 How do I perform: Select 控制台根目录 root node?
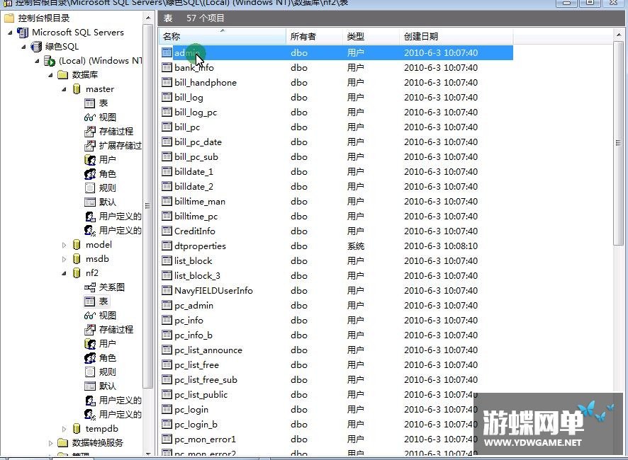[x=44, y=18]
